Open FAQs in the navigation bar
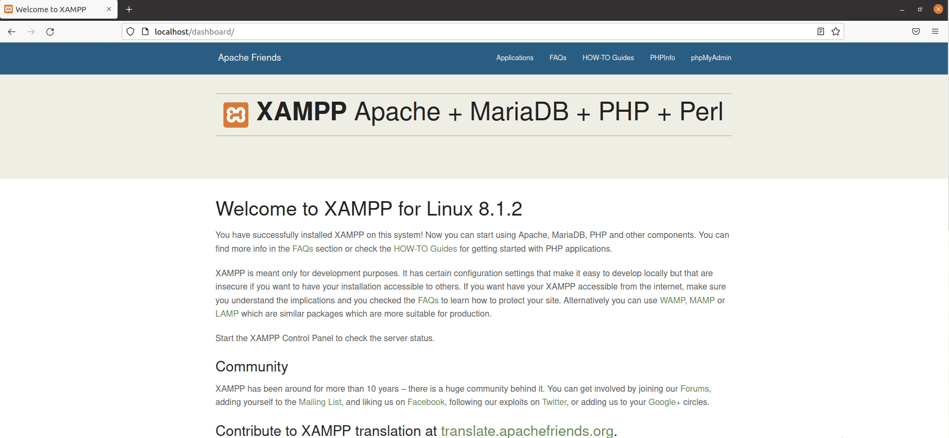The image size is (949, 438). tap(558, 58)
